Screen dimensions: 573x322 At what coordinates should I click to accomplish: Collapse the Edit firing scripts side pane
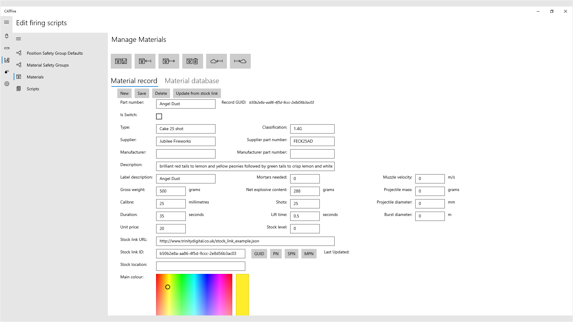point(18,39)
